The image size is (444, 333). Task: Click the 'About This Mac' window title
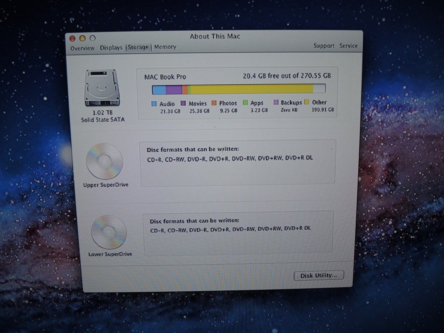click(x=215, y=36)
